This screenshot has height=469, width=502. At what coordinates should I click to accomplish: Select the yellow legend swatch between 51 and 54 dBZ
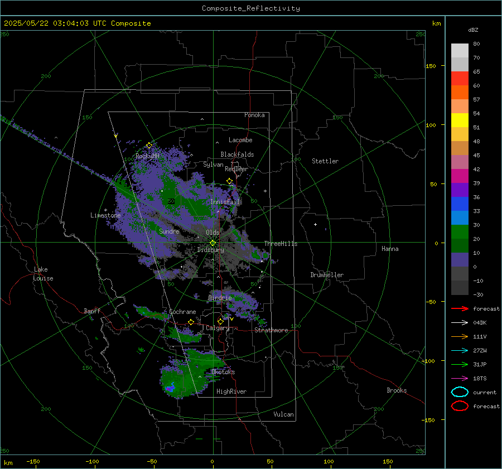460,120
